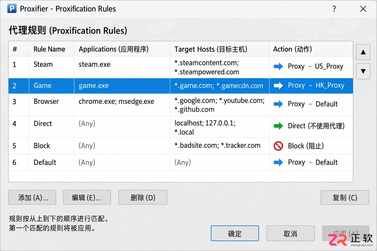Move rule up with the up arrow
This screenshot has width=377, height=251.
point(363,52)
